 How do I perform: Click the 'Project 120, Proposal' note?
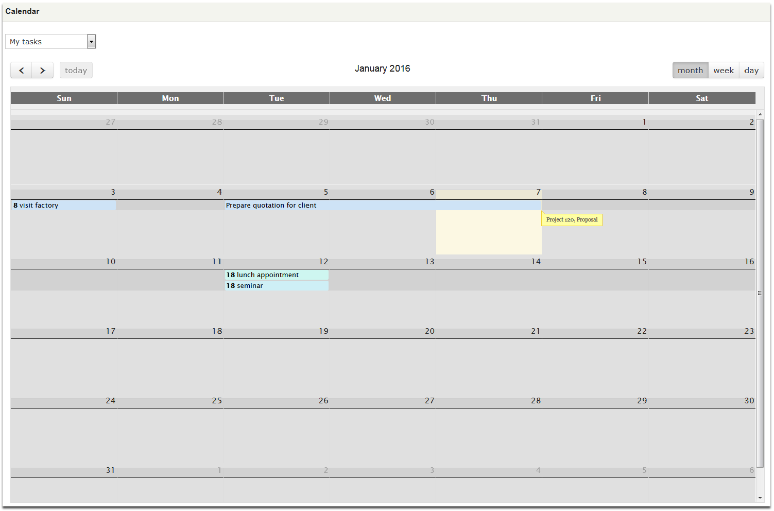(572, 219)
